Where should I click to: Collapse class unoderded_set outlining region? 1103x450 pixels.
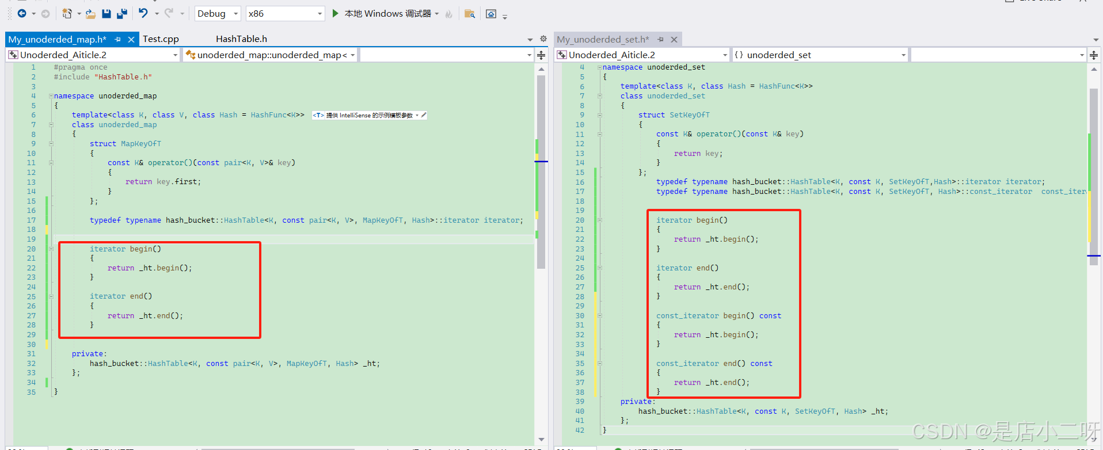point(599,96)
